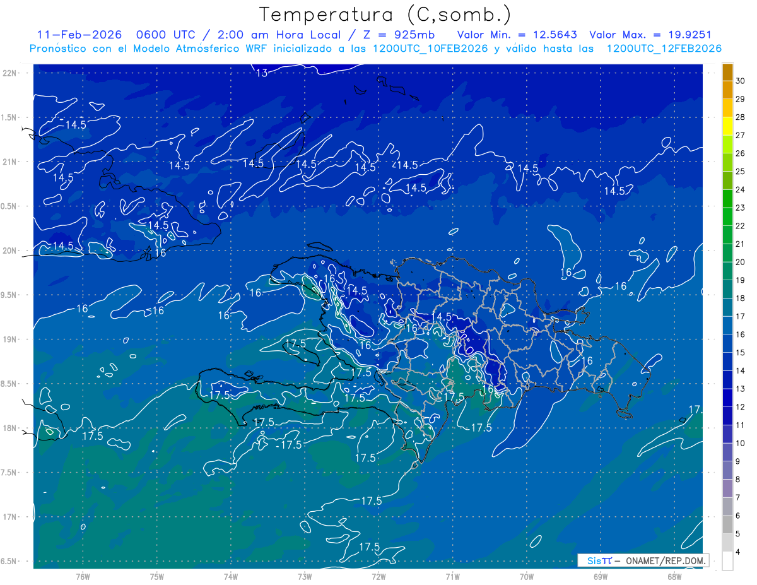Click the legend value "12"
Image resolution: width=757 pixels, height=585 pixels.
point(741,407)
